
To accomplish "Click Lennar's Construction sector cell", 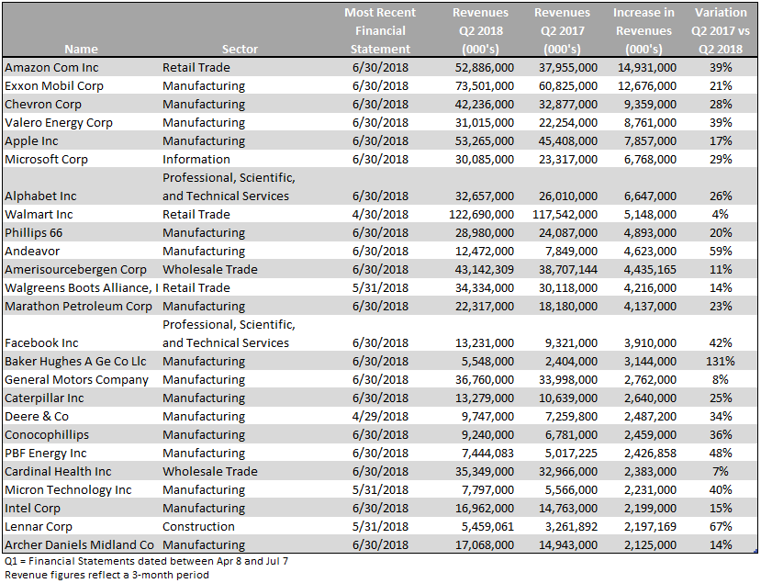I will (x=198, y=527).
